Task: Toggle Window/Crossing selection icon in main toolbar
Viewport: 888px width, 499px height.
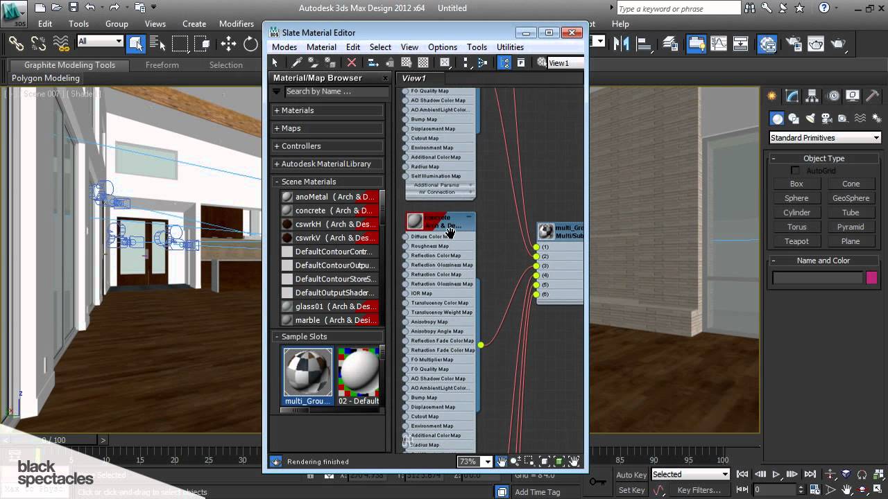Action: pyautogui.click(x=203, y=44)
